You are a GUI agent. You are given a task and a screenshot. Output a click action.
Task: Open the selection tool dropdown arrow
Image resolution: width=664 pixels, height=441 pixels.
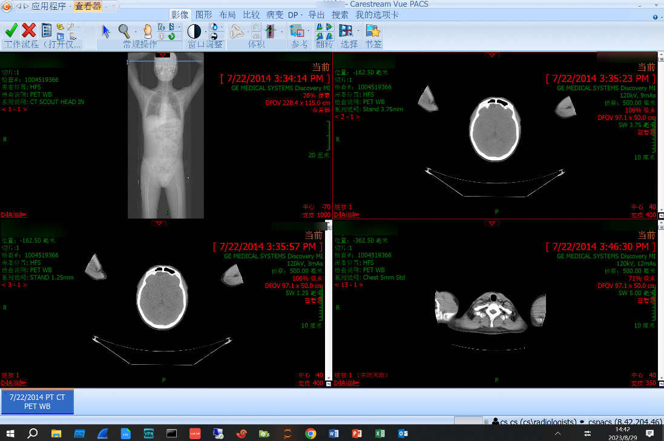(358, 31)
